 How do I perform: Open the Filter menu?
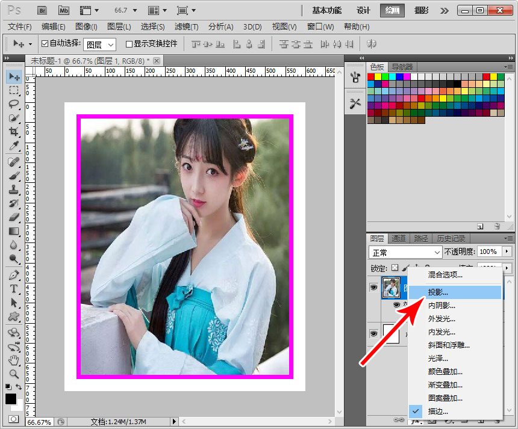[x=186, y=26]
